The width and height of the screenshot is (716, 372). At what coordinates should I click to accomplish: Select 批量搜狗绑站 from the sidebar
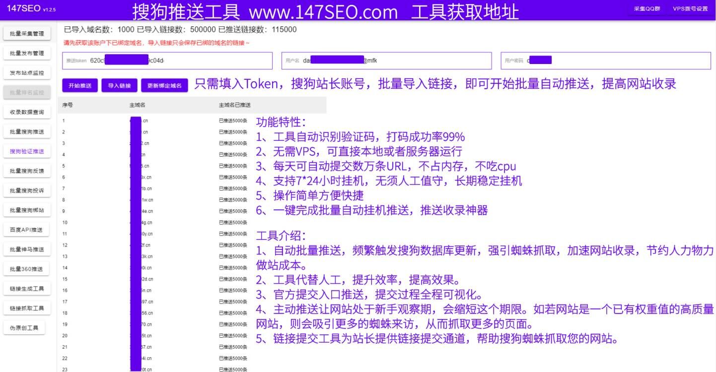click(25, 210)
